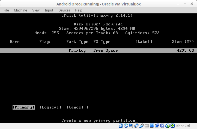Screen dimensions: 197x129
Task: Open the View menu
Action: (x=36, y=10)
